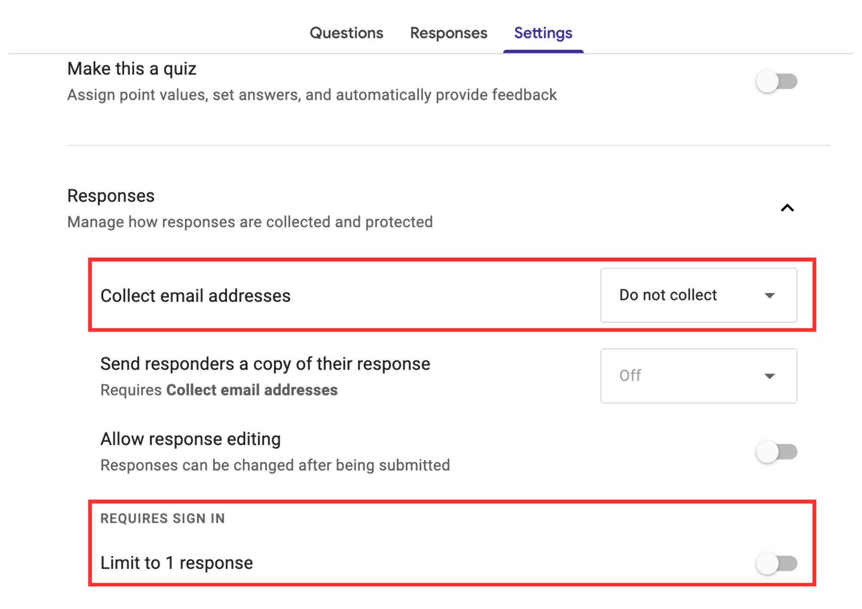Click the REQUIRES SIGN IN label
The image size is (862, 609).
pos(162,518)
